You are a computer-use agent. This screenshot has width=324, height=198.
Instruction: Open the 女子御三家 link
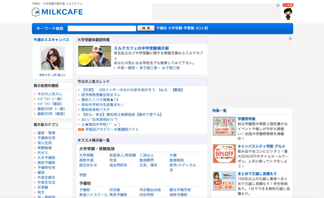(x=171, y=68)
